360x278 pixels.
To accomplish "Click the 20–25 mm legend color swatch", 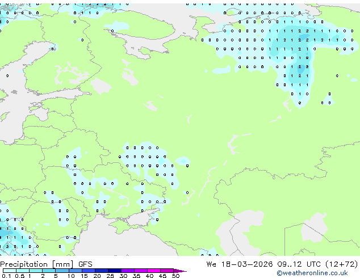I will pos(101,271).
